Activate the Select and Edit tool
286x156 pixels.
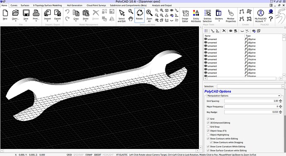[121, 16]
